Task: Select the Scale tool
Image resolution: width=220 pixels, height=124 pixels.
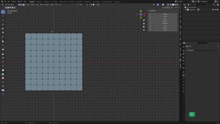Action: point(3,28)
